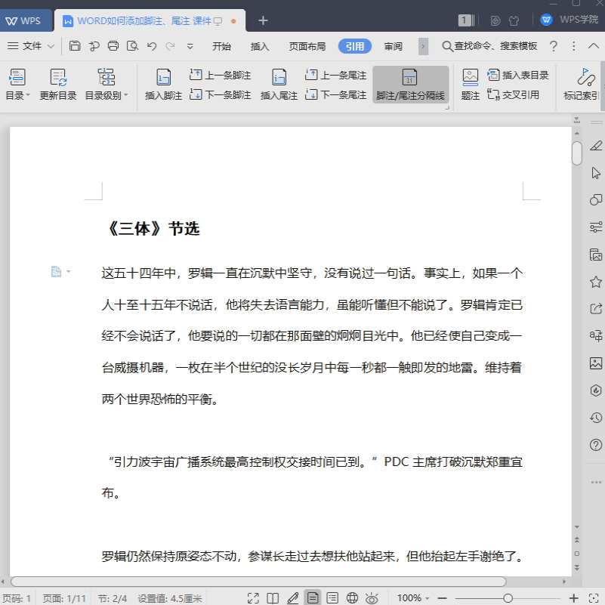Toggle reading layout book icon
Viewport: 605px width, 605px height.
pyautogui.click(x=273, y=598)
